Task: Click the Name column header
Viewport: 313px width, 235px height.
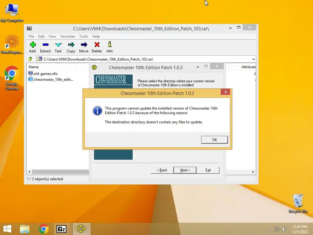Action: 34,67
